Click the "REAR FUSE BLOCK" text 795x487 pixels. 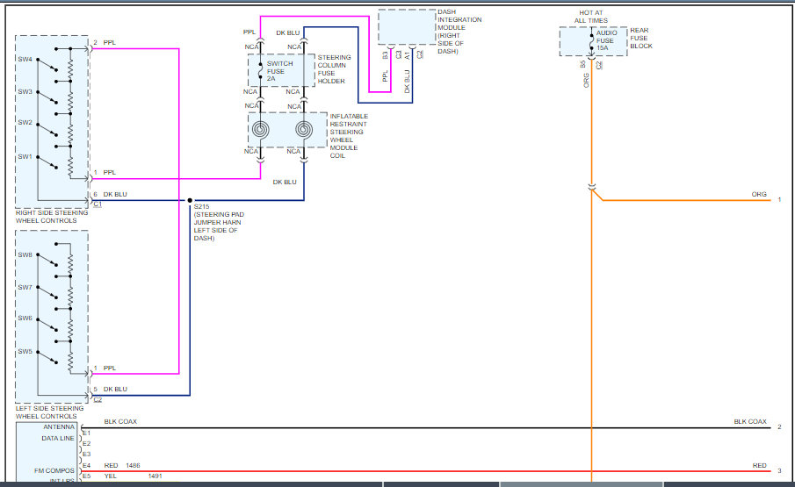point(639,40)
